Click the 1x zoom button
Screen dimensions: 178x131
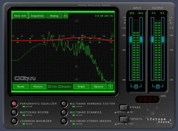(66, 16)
